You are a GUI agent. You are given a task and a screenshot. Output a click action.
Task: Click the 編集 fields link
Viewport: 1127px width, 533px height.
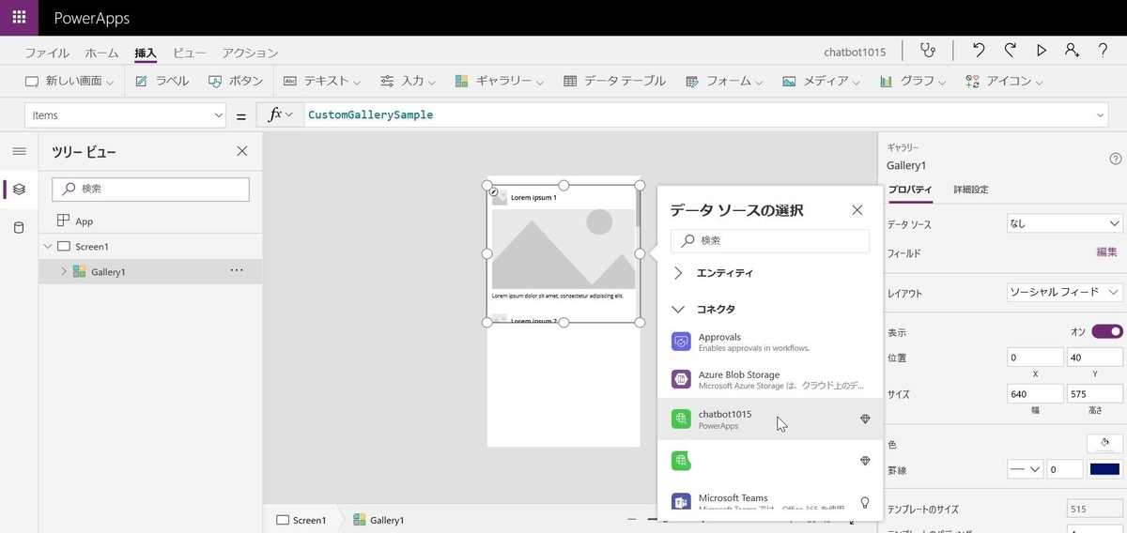tap(1107, 252)
